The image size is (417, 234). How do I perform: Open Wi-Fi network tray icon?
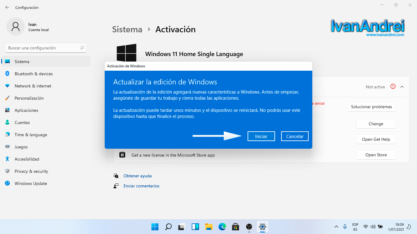[366, 227]
